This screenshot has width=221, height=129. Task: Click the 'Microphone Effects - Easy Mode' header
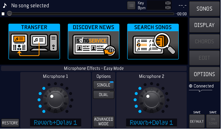point(94,68)
